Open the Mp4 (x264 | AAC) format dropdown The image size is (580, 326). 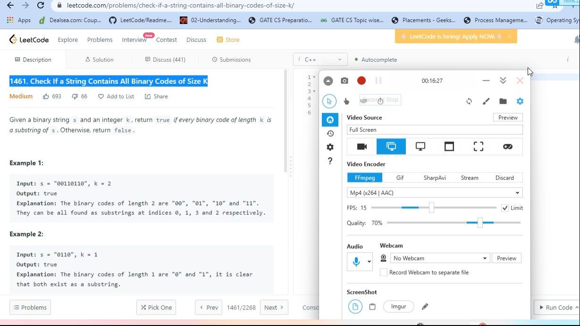434,193
